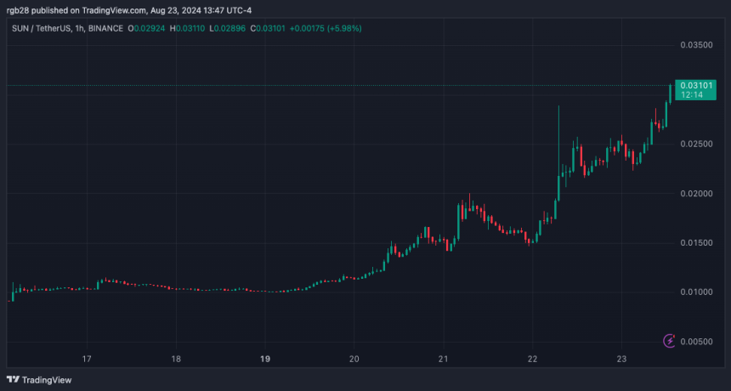Select bold date 19 on the time axis
Image resolution: width=731 pixels, height=391 pixels.
tap(265, 359)
